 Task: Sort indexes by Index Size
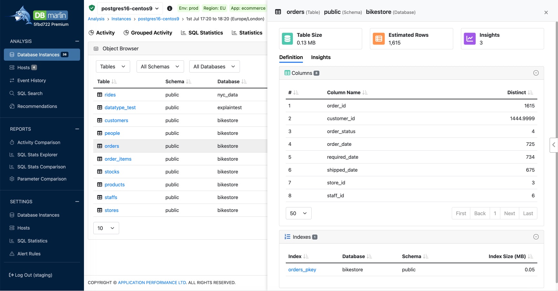531,256
